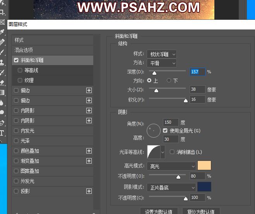
Task: Select the Type tool
Action: point(2,133)
